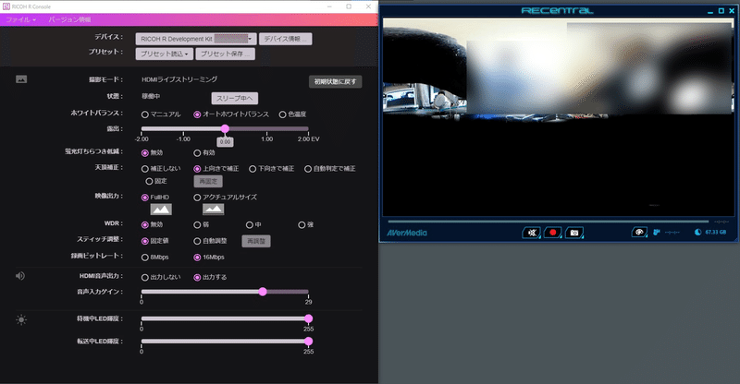Select 8Mbps recording bitrate
Image resolution: width=740 pixels, height=384 pixels.
coord(145,258)
